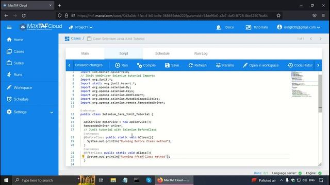Screen dimensions: 330x185
Task: Click the 'RemoteWebDriver driver;' code line
Action: [x=103, y=125]
